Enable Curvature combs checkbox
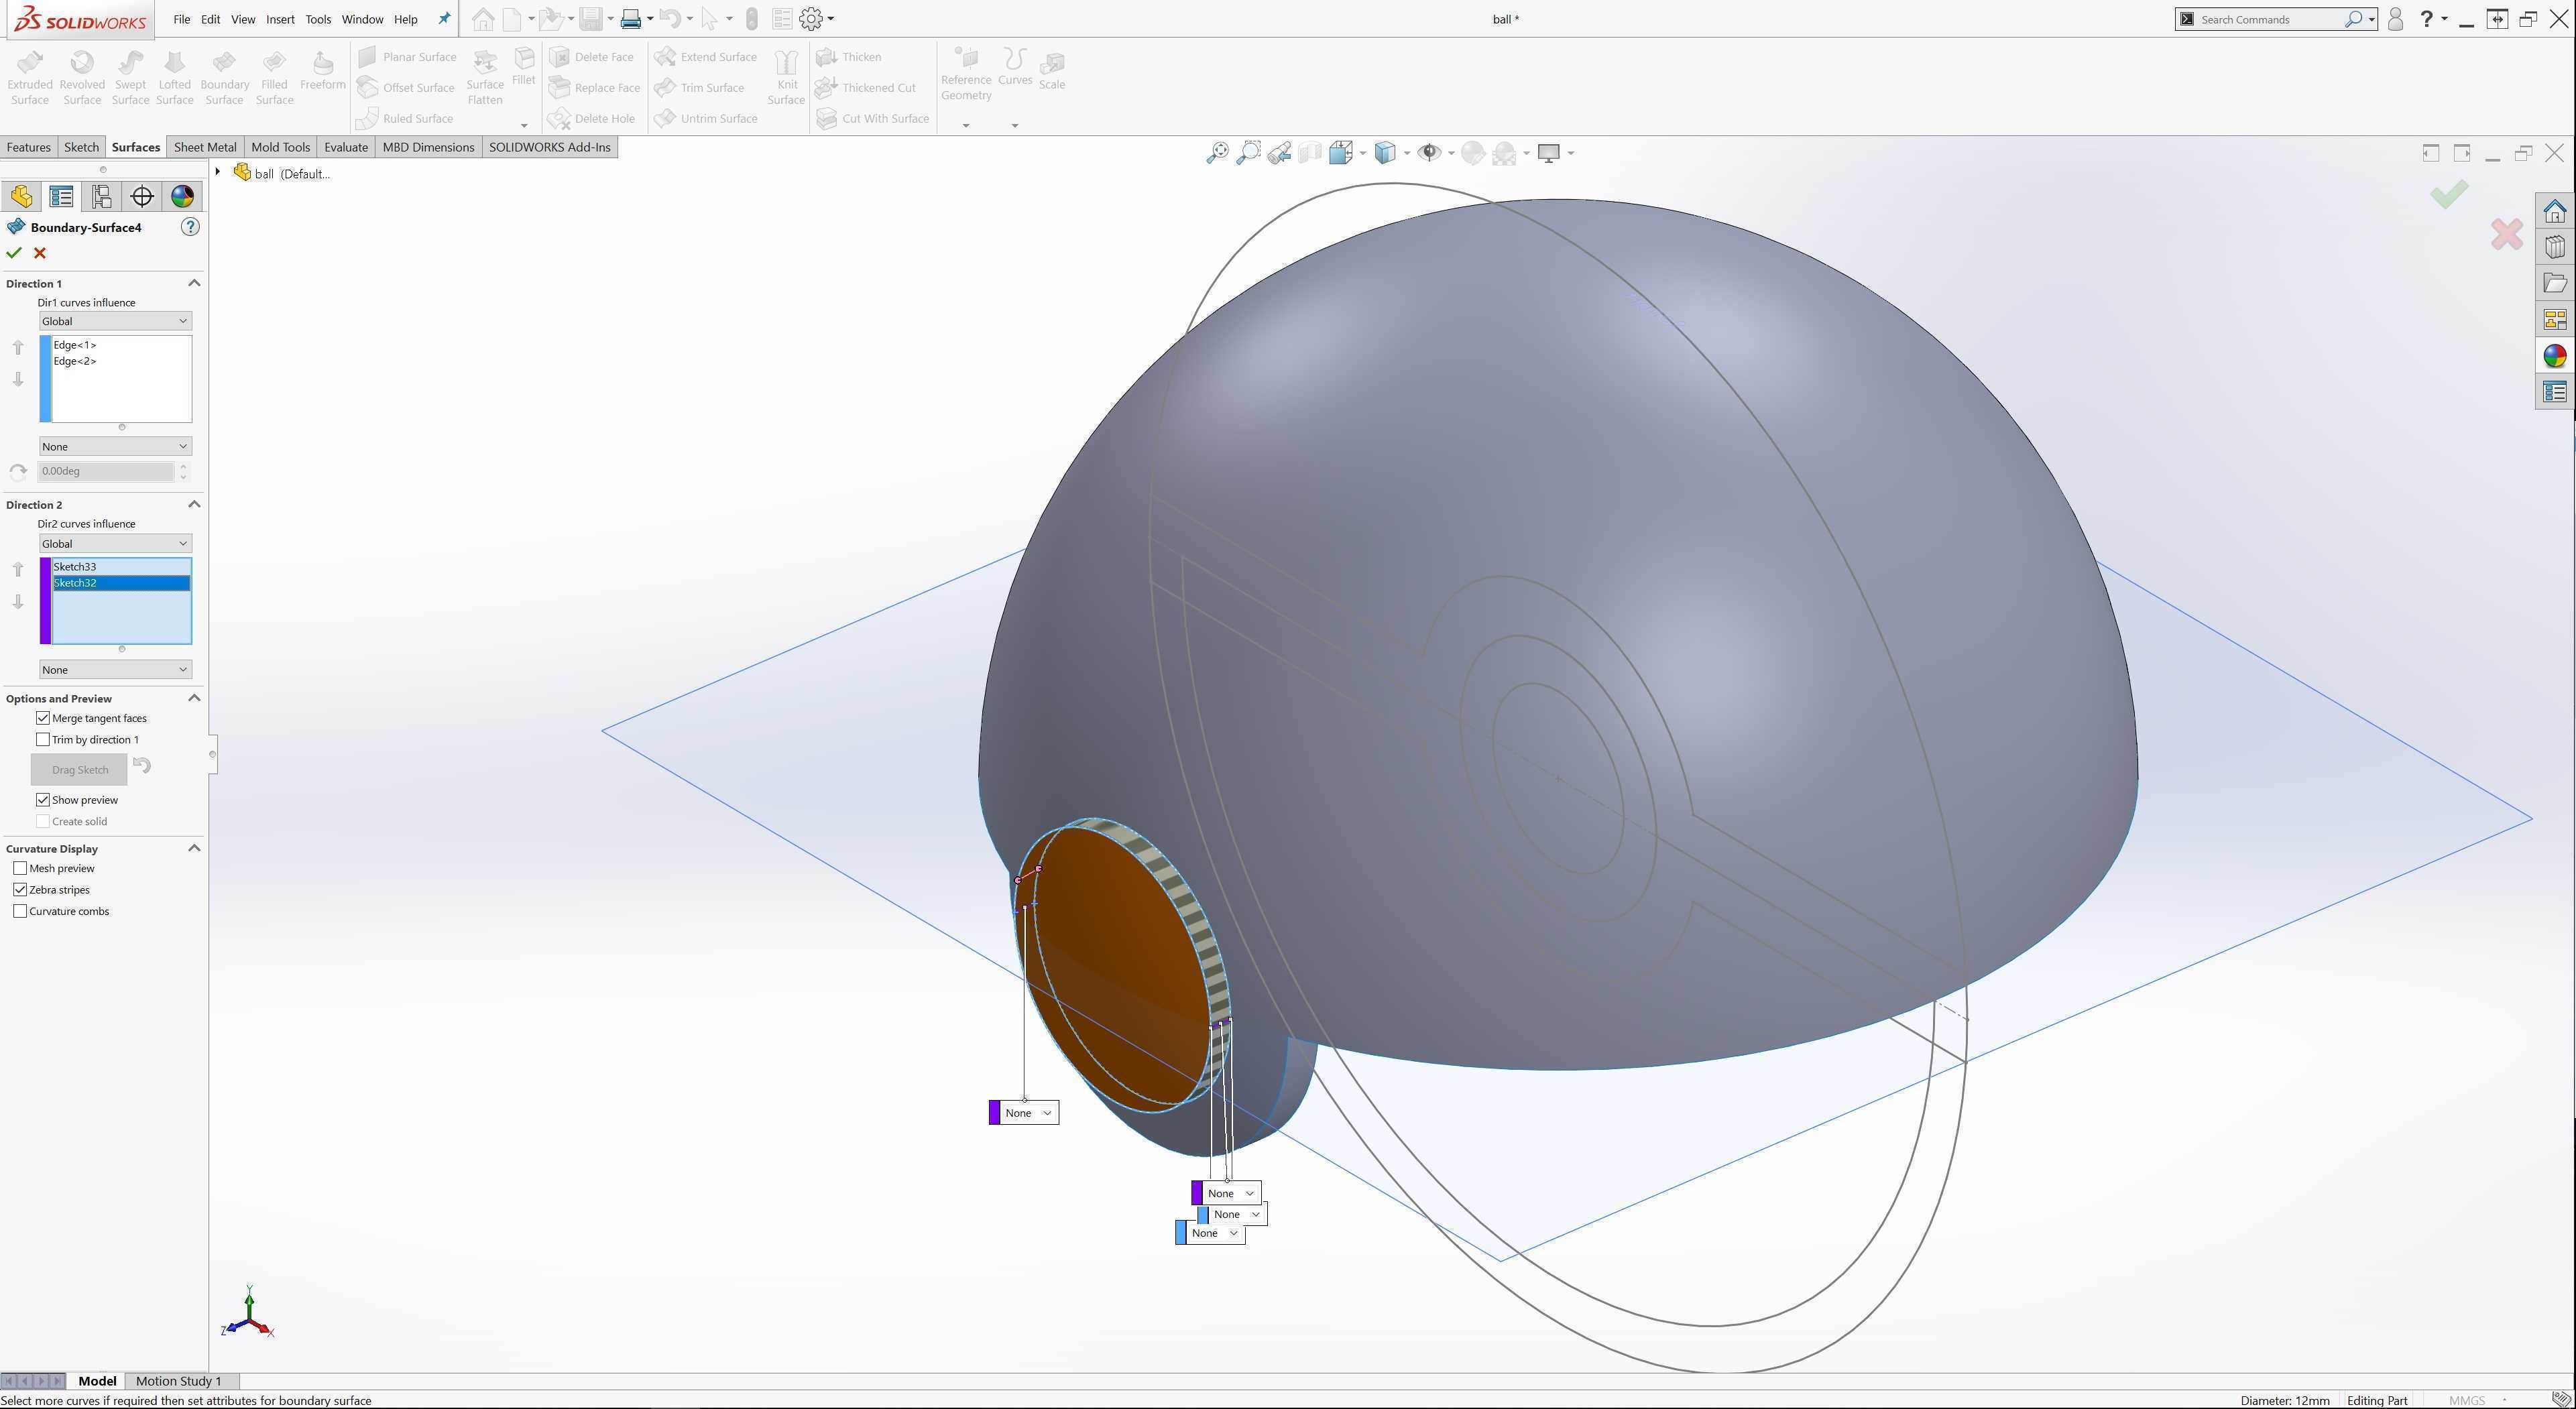2576x1409 pixels. click(x=20, y=911)
